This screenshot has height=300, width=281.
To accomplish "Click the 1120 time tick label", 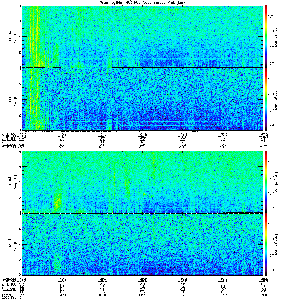I will click(x=182, y=295).
